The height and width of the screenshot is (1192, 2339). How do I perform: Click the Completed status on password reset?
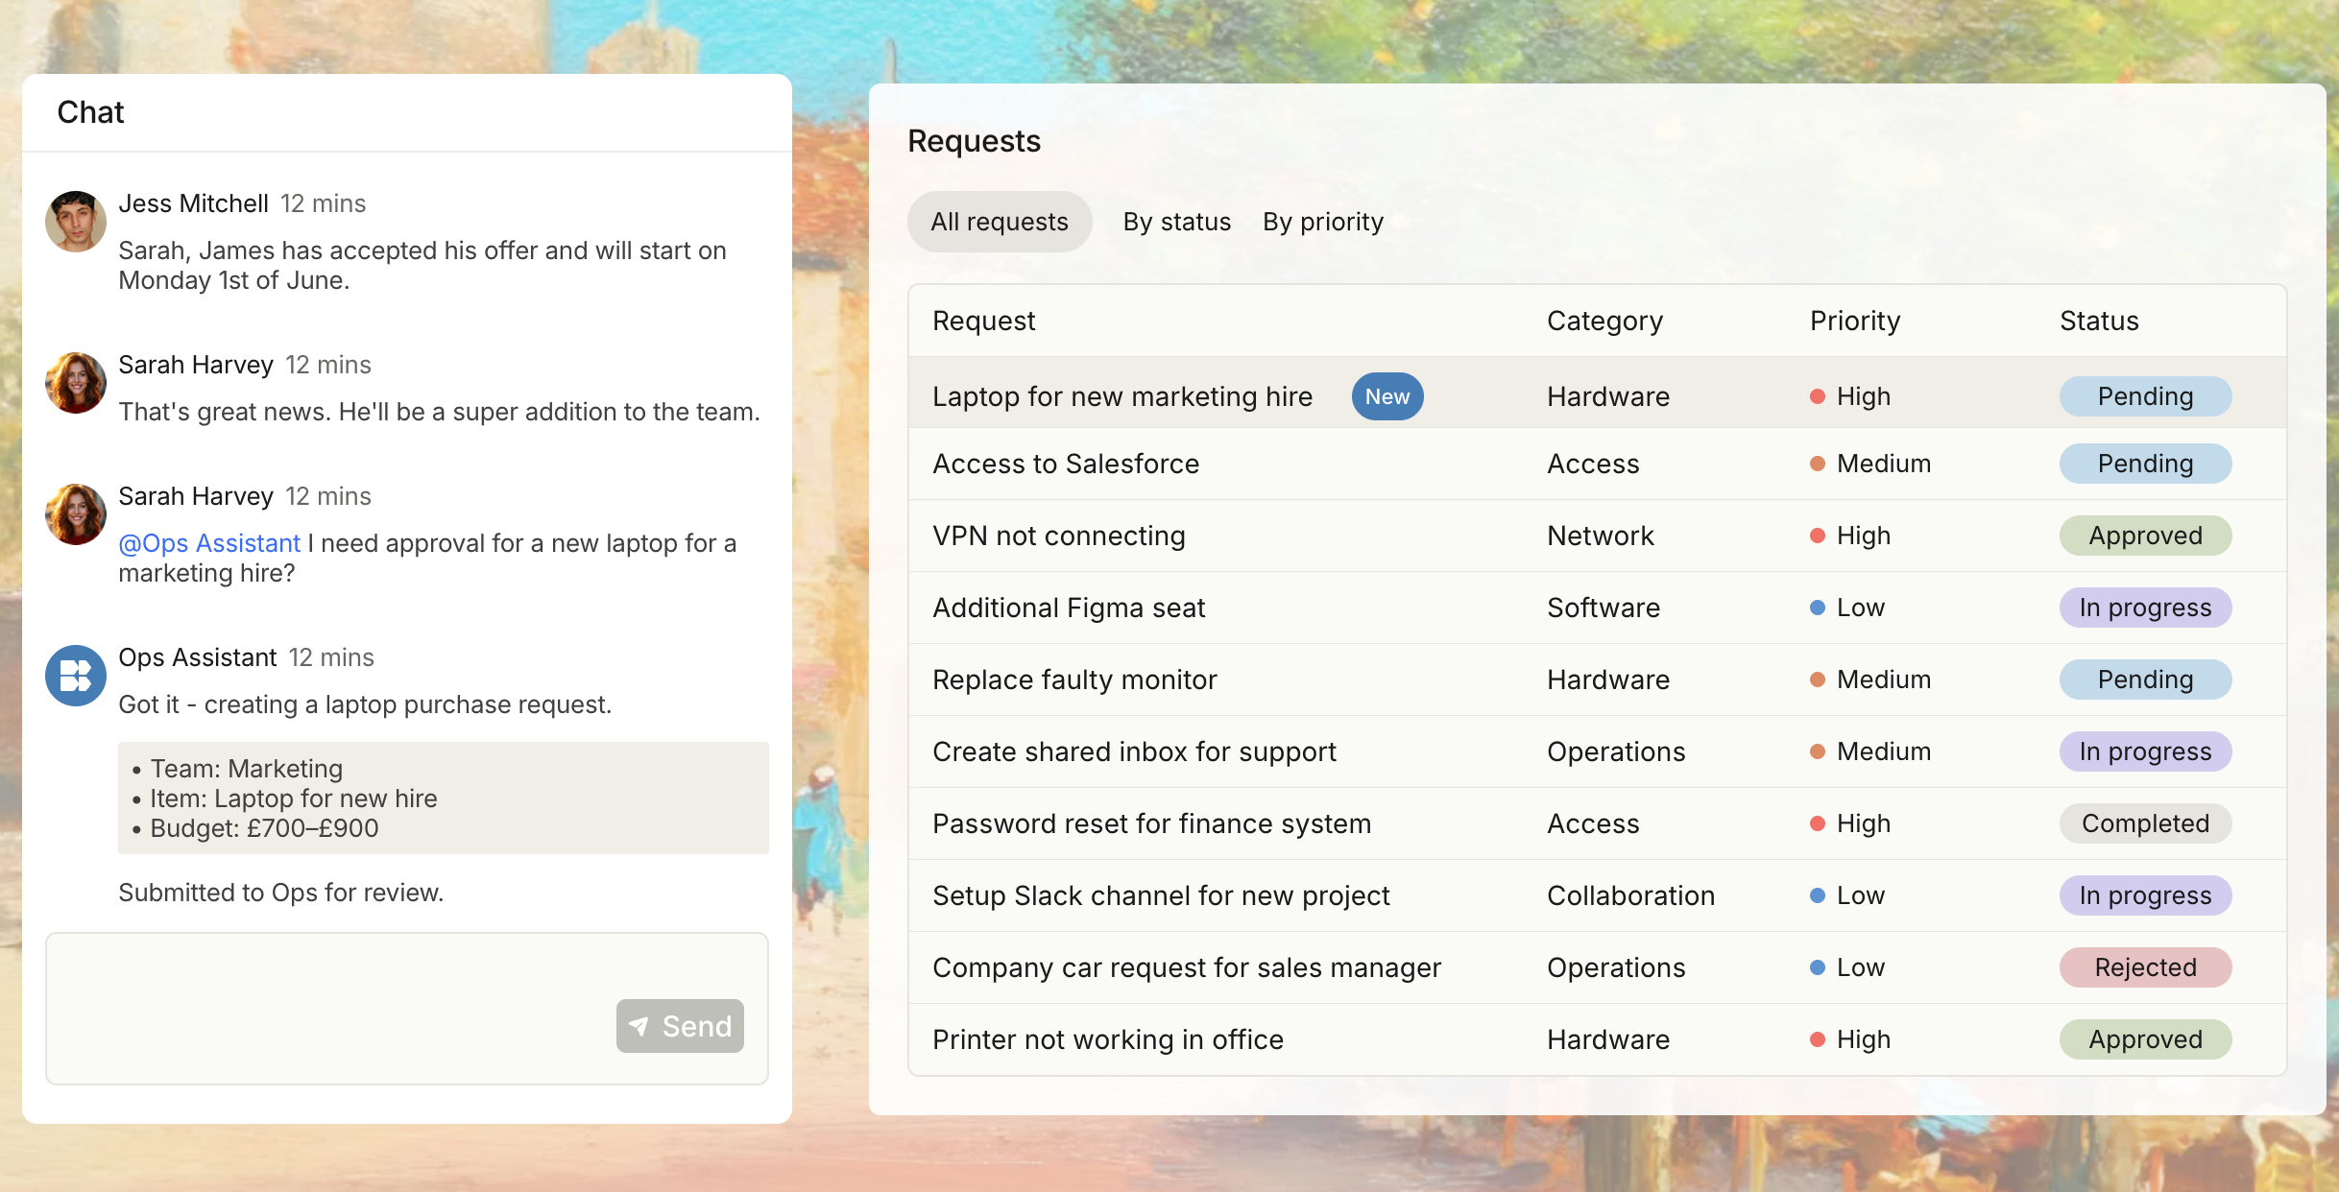pos(2144,823)
